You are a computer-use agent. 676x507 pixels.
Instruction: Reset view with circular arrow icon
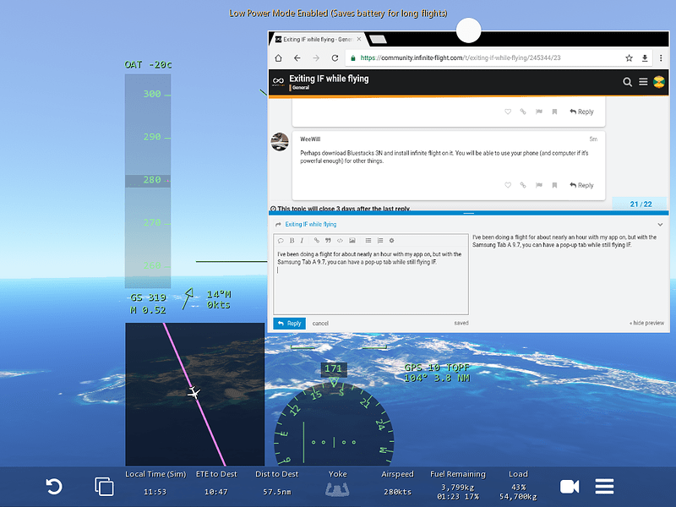coord(54,487)
